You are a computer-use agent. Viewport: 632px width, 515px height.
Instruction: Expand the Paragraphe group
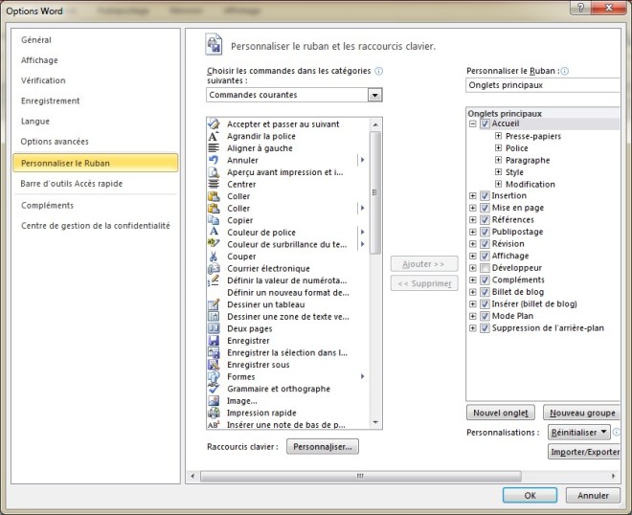(x=498, y=160)
